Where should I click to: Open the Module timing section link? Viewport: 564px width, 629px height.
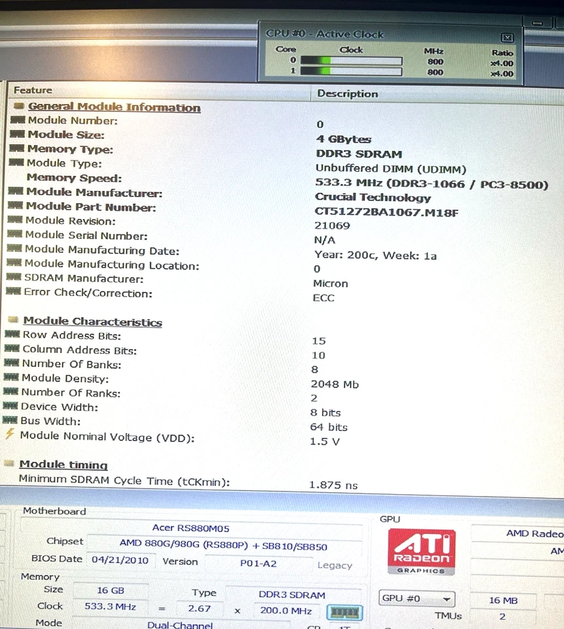(63, 465)
